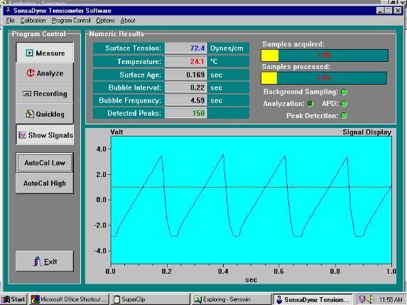Click the Surface Tension value 72.4
The width and height of the screenshot is (407, 305).
point(197,48)
